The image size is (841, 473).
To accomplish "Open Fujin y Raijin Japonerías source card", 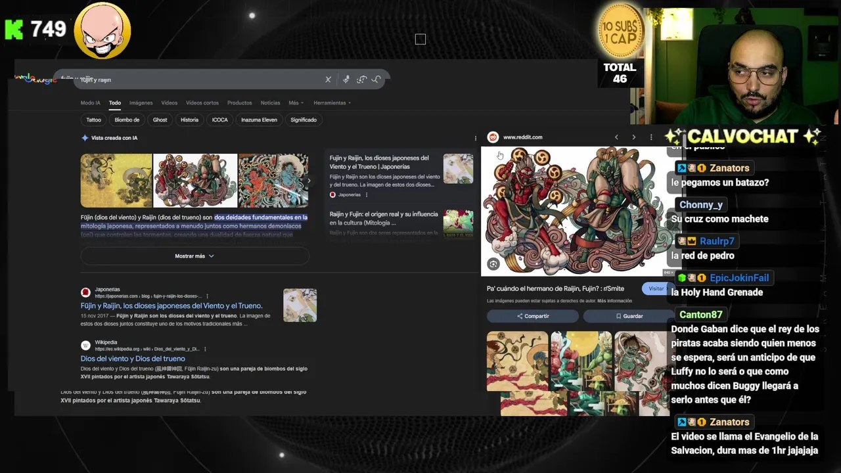I will coord(401,176).
